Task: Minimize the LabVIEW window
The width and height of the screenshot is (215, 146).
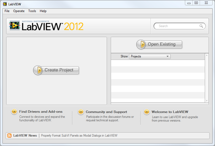Action: 189,3
